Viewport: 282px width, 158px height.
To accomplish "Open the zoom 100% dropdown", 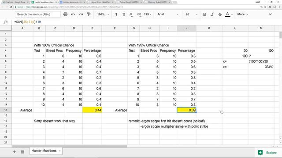I will 103,14.
